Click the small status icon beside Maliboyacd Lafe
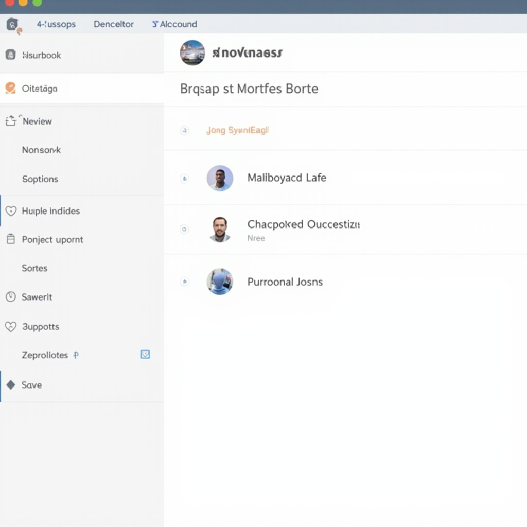Viewport: 527px width, 527px height. pos(185,179)
